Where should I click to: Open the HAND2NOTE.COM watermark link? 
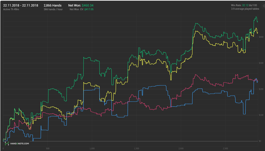point(20,143)
